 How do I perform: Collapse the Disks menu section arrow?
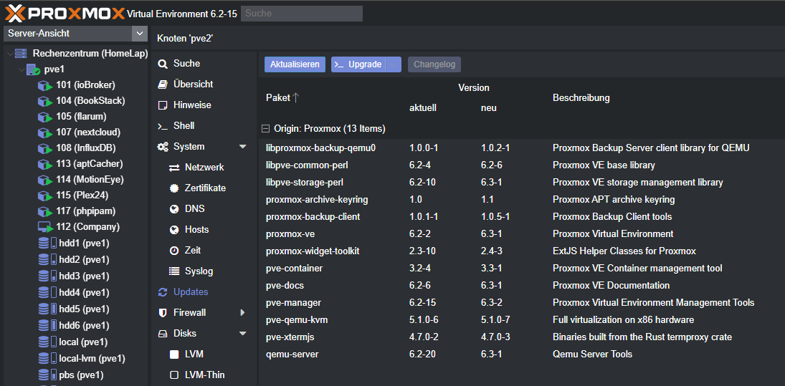(243, 334)
